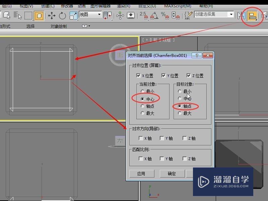Enable X Axis match scale
Image resolution: width=268 pixels, height=201 pixels.
[141, 158]
